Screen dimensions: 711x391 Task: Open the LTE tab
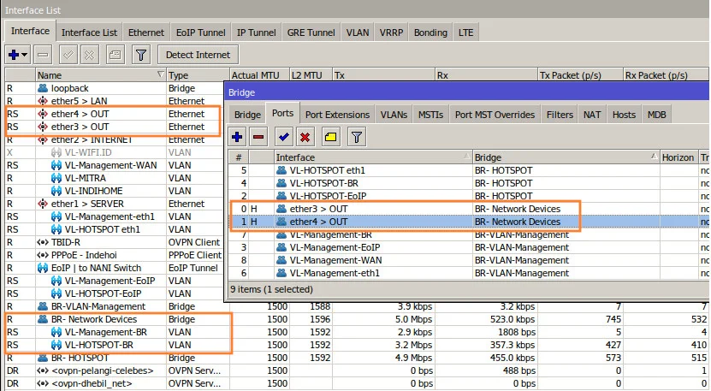(466, 33)
